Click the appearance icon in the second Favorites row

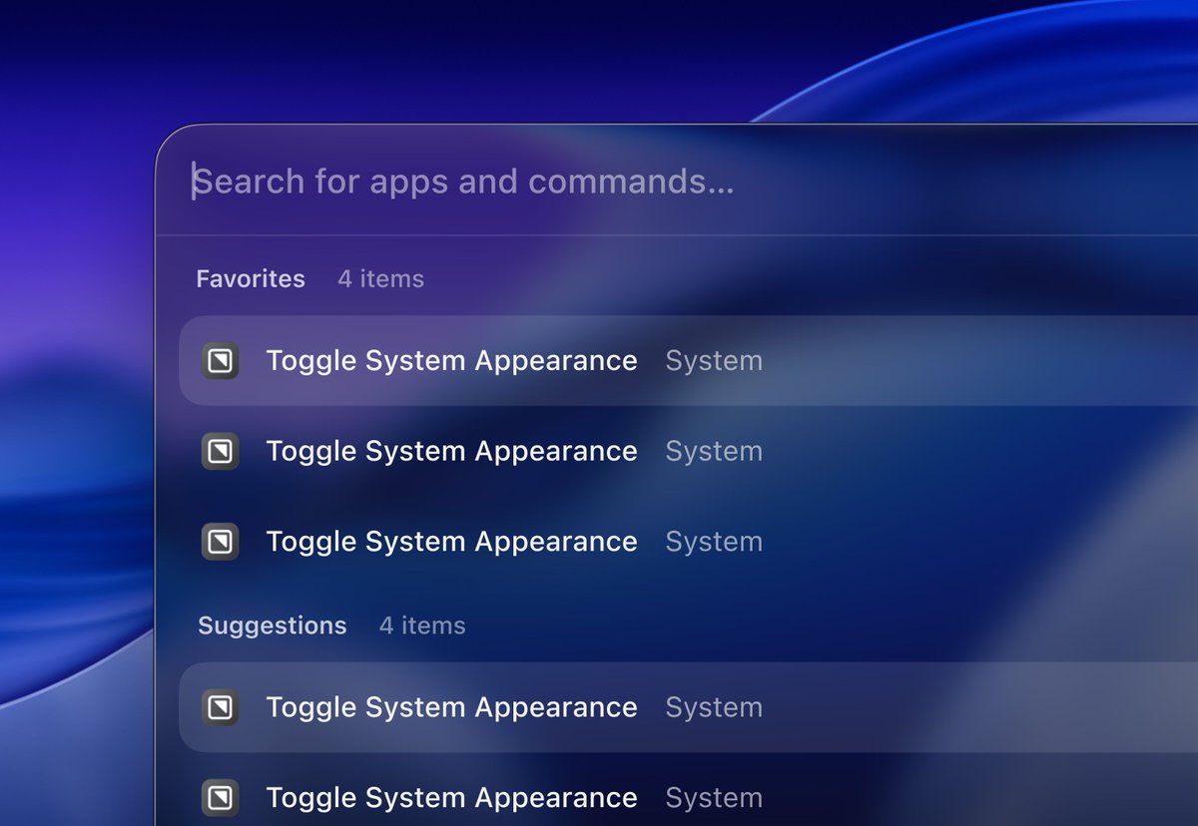point(220,452)
